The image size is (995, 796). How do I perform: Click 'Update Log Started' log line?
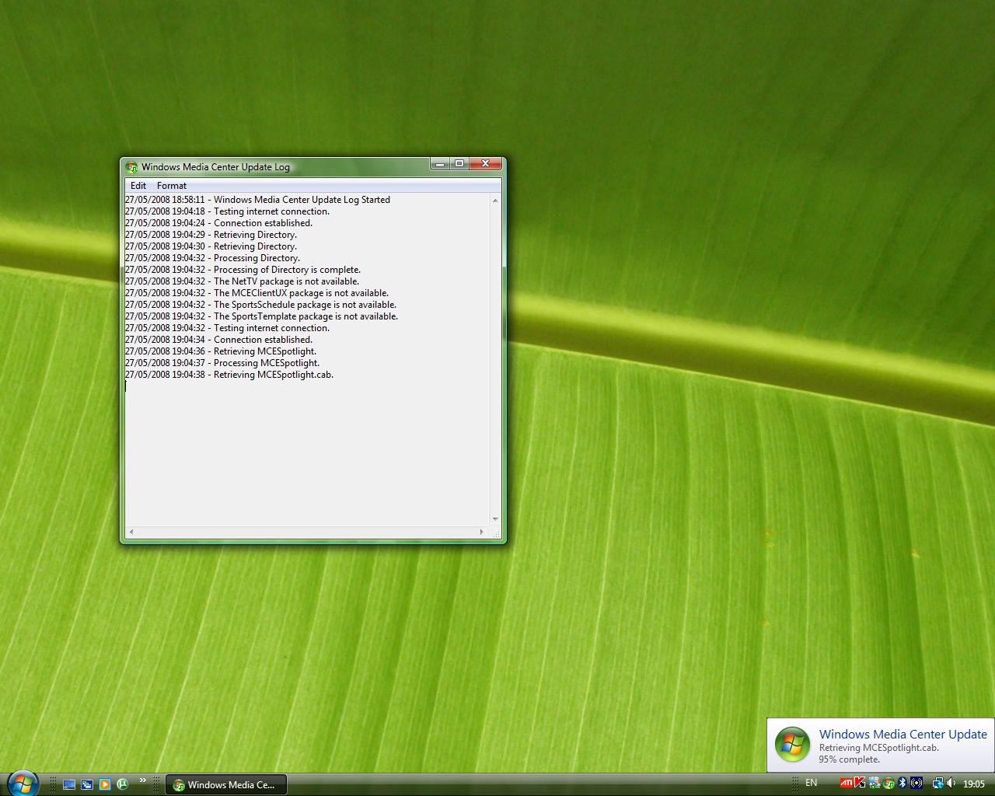(257, 200)
